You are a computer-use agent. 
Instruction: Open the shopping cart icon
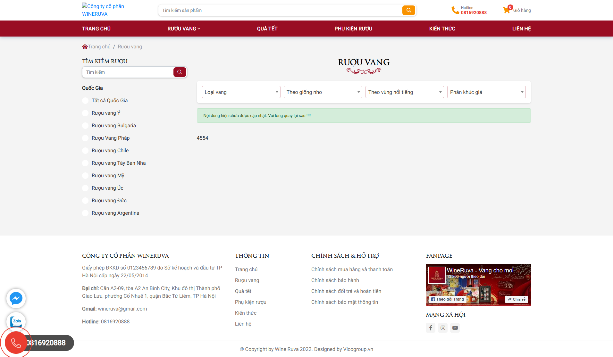pos(506,10)
